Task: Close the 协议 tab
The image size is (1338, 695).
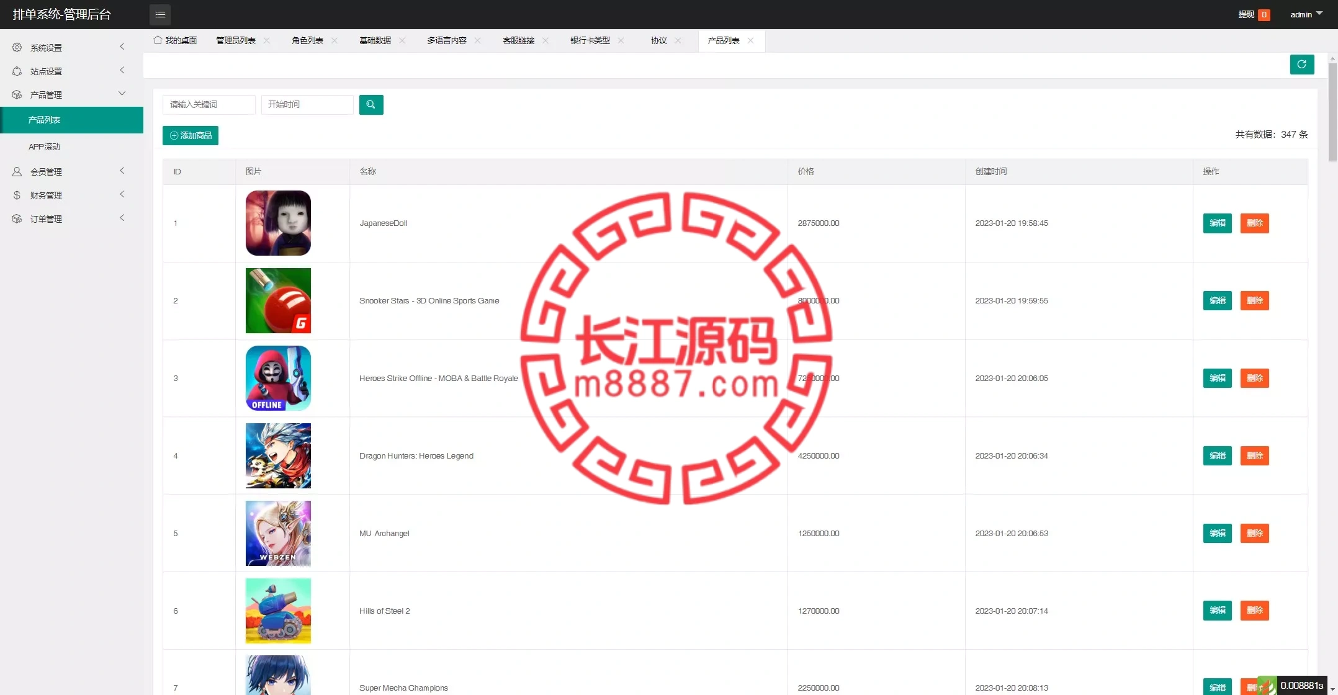Action: (x=678, y=40)
